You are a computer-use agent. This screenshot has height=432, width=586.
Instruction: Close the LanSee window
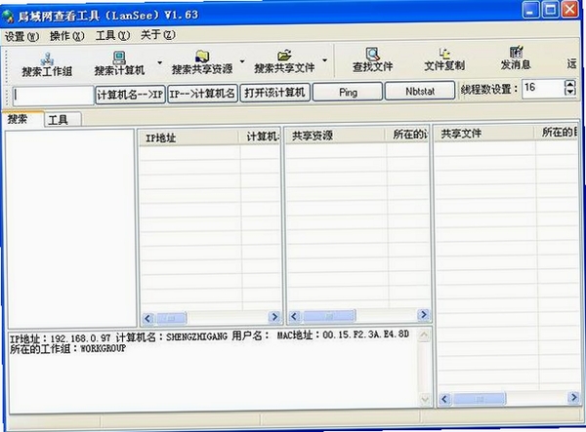click(570, 9)
